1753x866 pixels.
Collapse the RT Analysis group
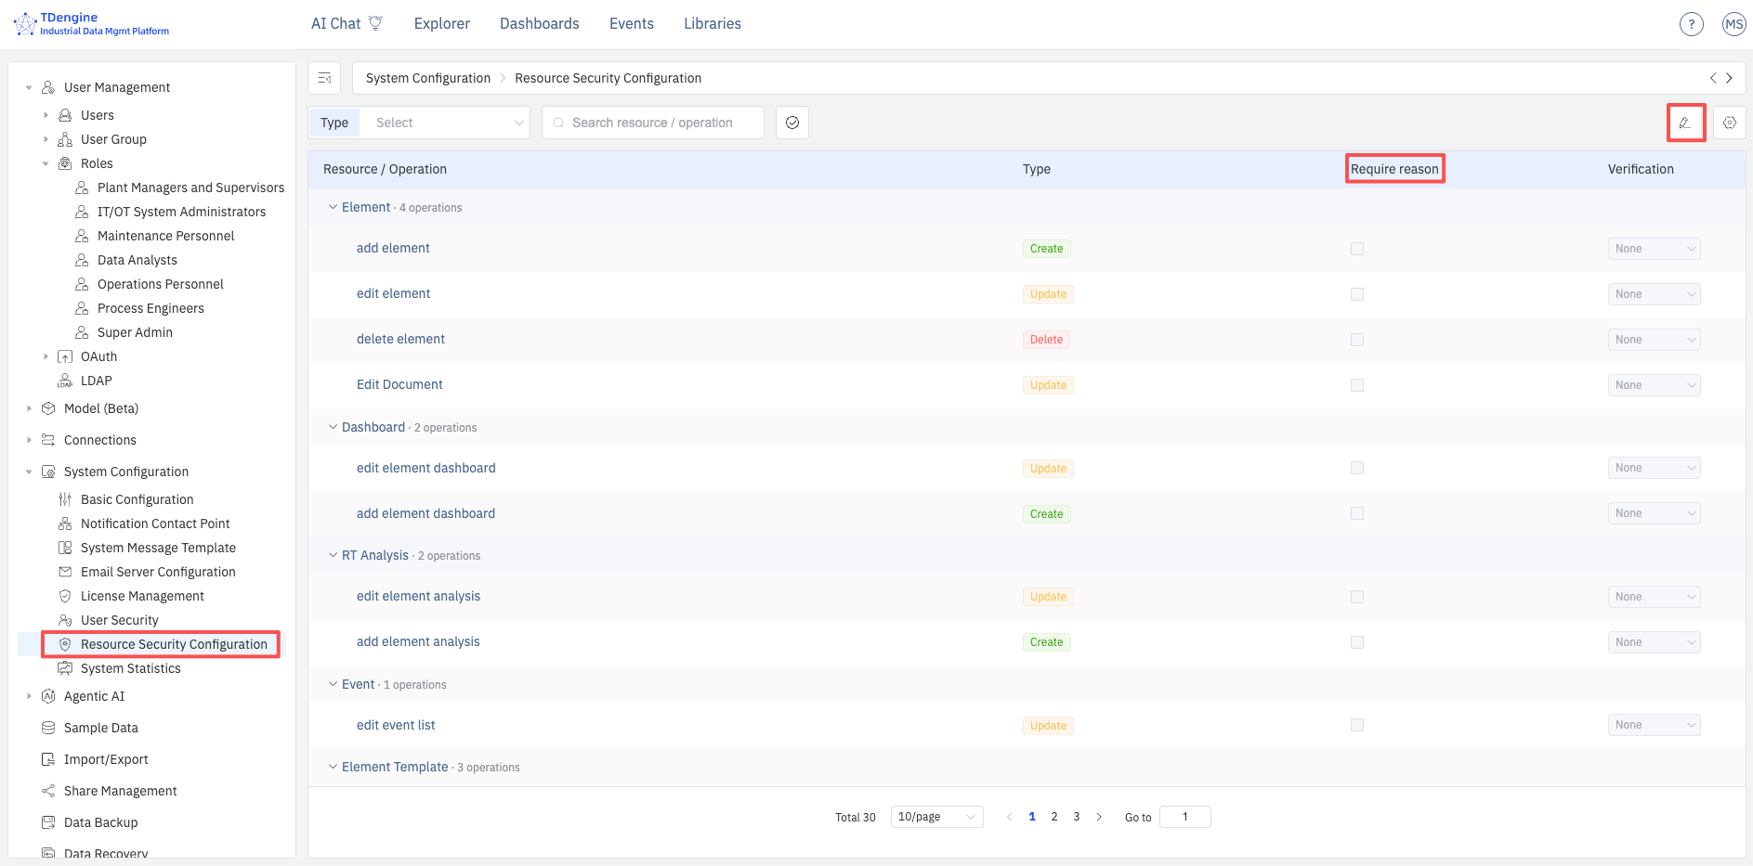333,555
